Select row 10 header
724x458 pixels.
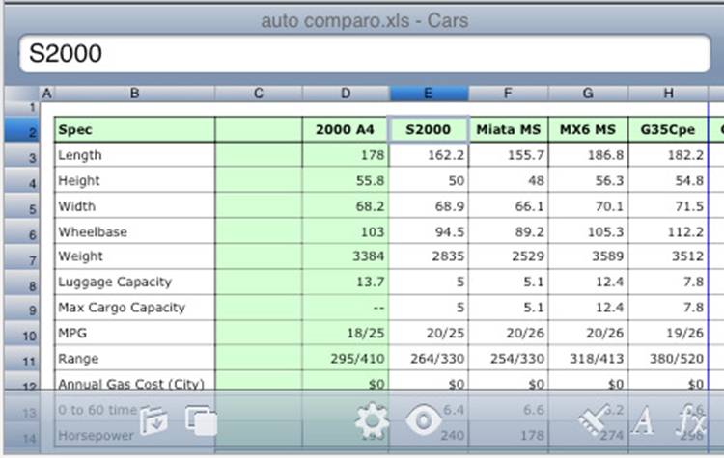(22, 334)
